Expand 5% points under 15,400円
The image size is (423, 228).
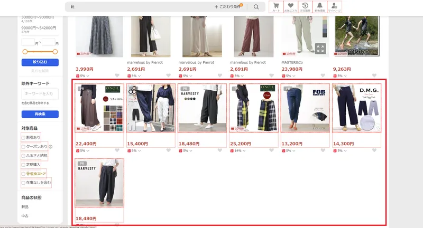click(x=134, y=151)
